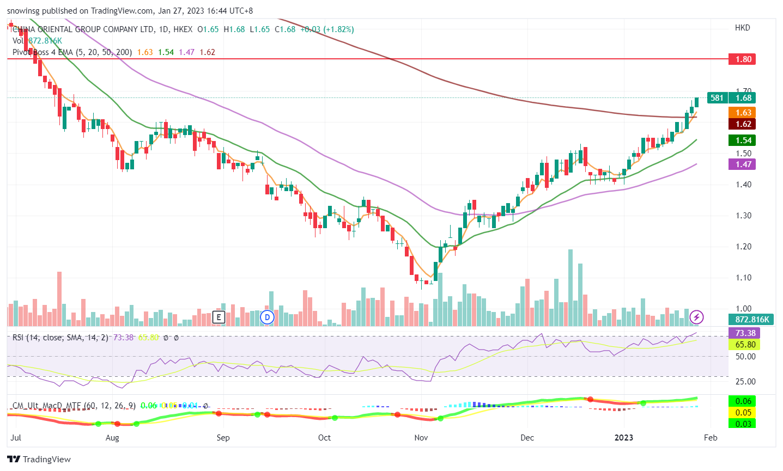Click the 50.00 RSI scale value
Image resolution: width=783 pixels, height=471 pixels.
(745, 357)
